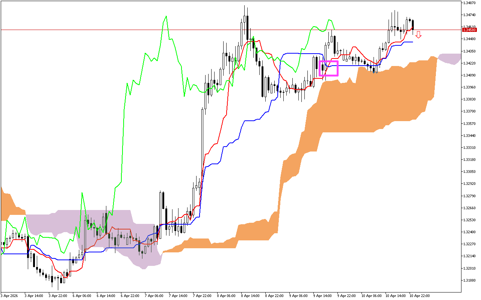Click the 1.31880 price scale label
The height and width of the screenshot is (300, 481).
[x=469, y=279]
